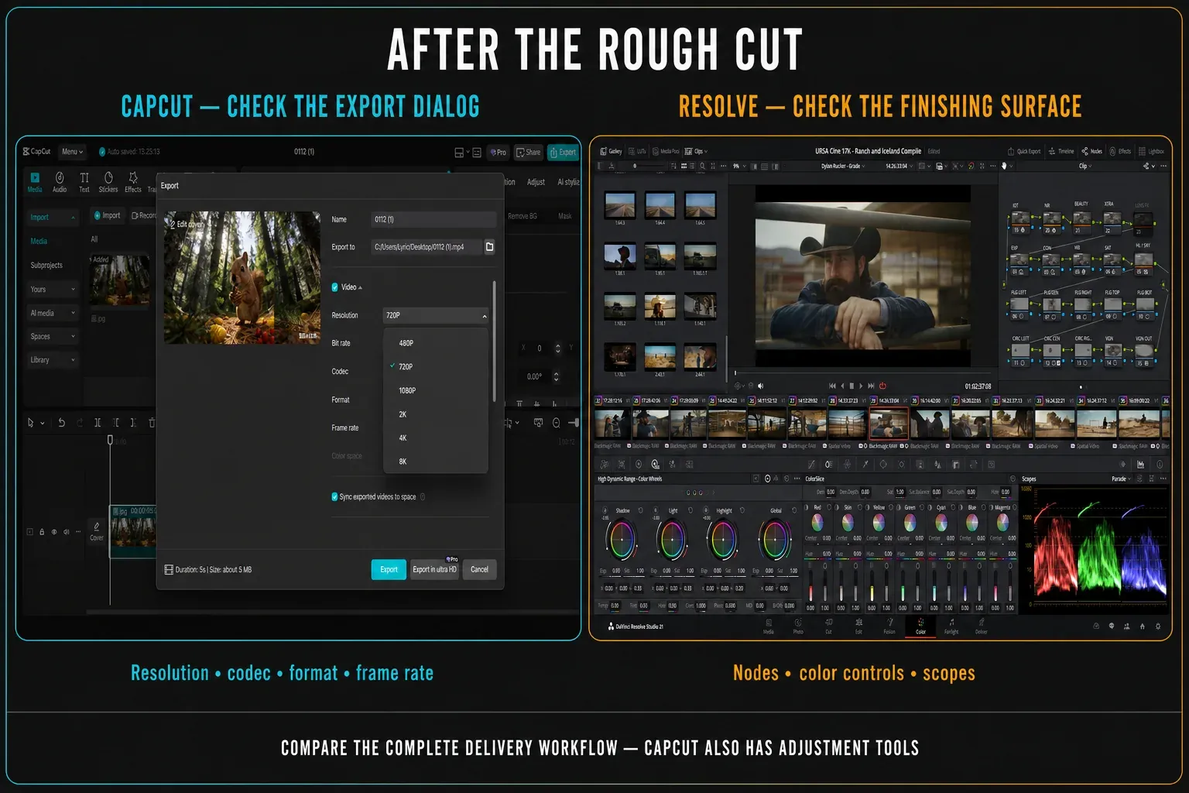The height and width of the screenshot is (793, 1189).
Task: Click Export in ultra HD button
Action: pyautogui.click(x=434, y=569)
